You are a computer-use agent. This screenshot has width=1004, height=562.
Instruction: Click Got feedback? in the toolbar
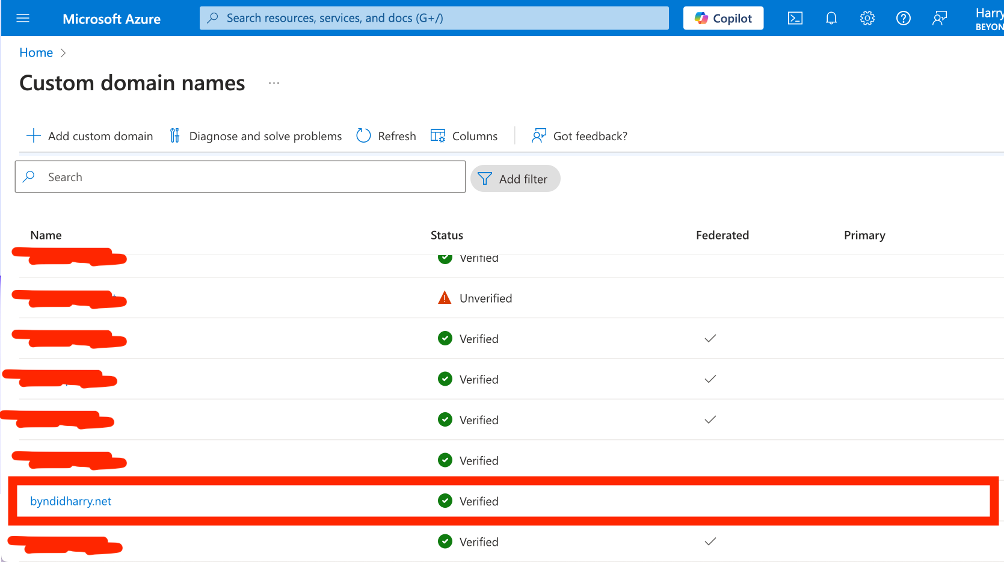click(x=579, y=136)
